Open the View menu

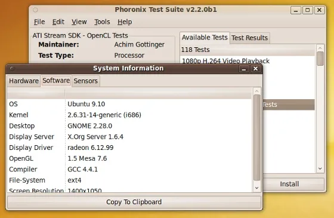(x=79, y=22)
